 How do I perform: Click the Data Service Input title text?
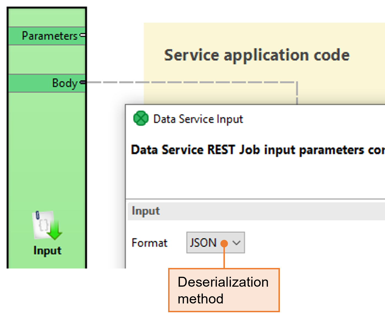(x=198, y=119)
